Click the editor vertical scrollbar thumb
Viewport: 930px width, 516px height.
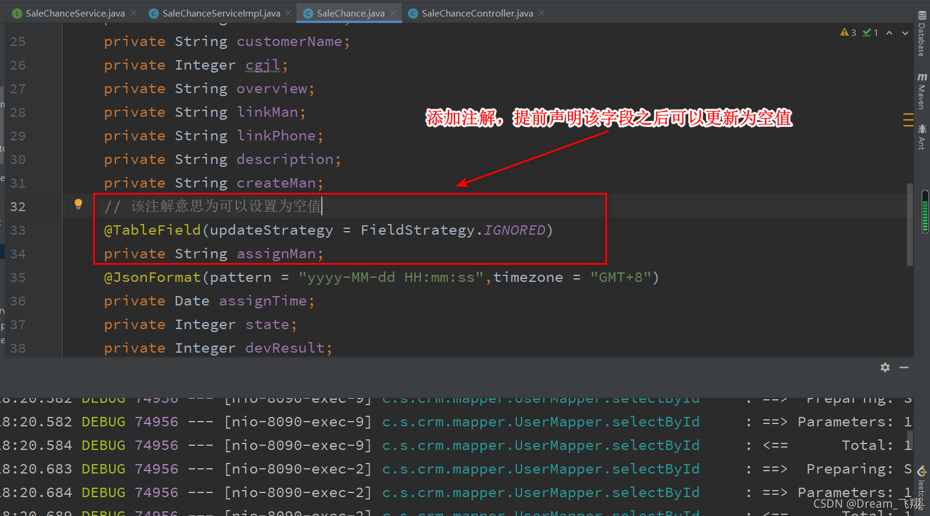(910, 224)
